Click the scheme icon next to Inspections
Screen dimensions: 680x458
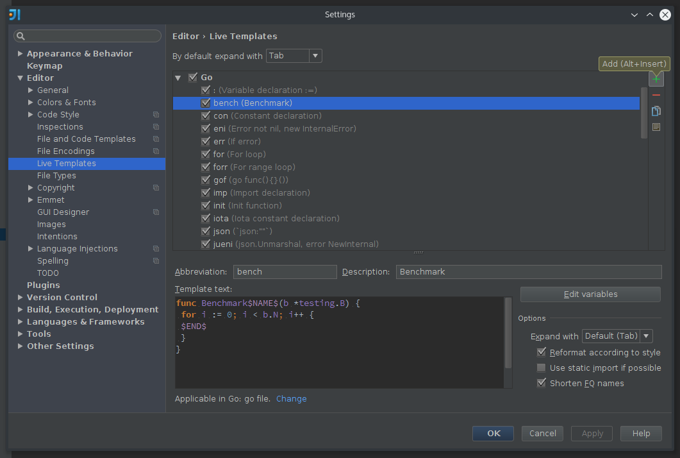click(156, 126)
